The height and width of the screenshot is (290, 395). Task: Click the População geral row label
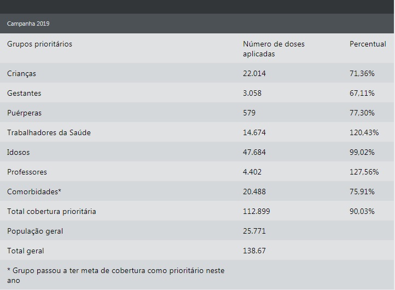point(35,231)
